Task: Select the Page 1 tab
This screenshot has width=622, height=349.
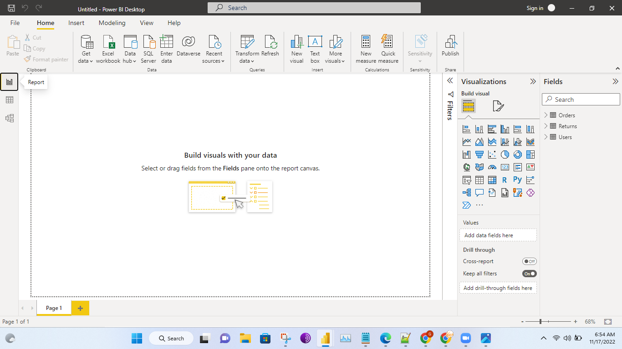Action: point(54,308)
